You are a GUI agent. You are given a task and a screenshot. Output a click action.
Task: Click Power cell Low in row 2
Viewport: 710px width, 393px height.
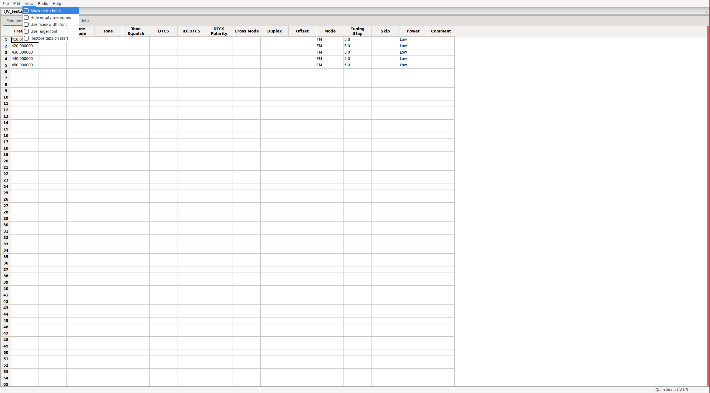tap(413, 46)
